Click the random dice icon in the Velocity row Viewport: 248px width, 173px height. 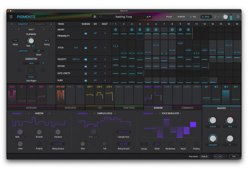86,59
